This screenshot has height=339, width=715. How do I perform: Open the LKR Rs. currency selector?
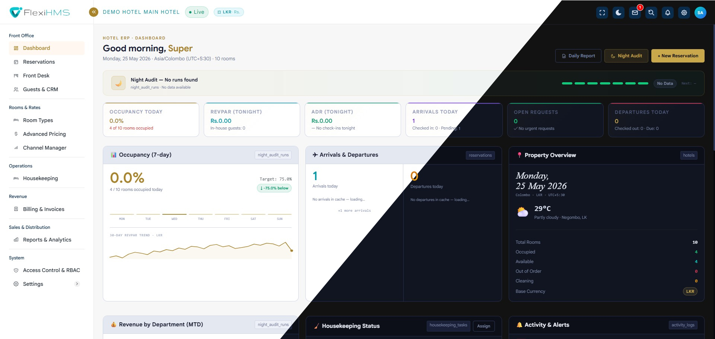pyautogui.click(x=229, y=12)
